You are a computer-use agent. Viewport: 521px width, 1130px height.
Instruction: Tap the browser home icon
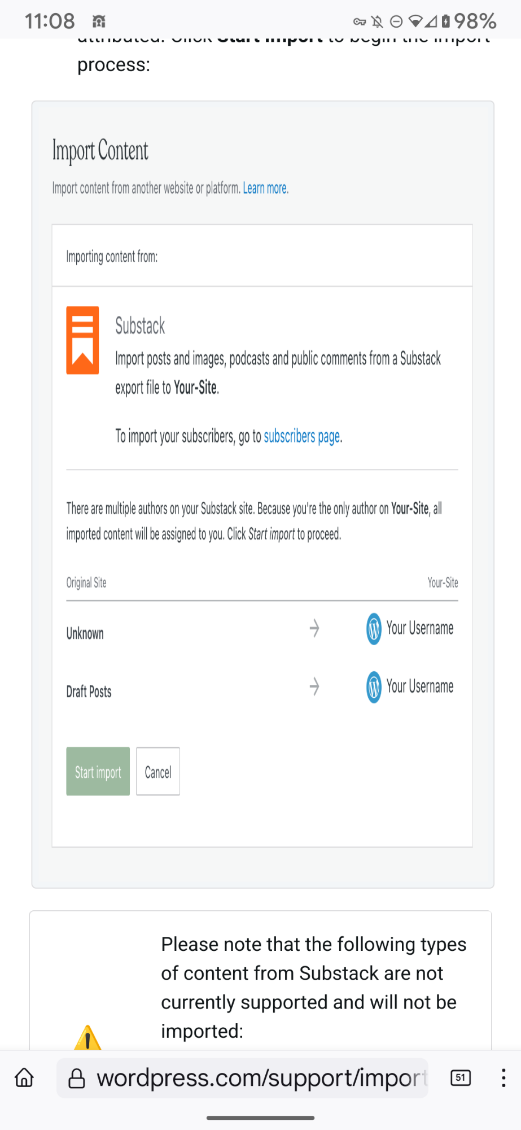[x=24, y=1077]
